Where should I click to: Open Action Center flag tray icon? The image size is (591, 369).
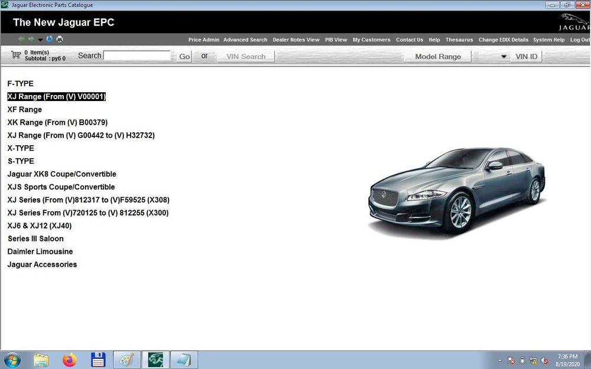(511, 361)
